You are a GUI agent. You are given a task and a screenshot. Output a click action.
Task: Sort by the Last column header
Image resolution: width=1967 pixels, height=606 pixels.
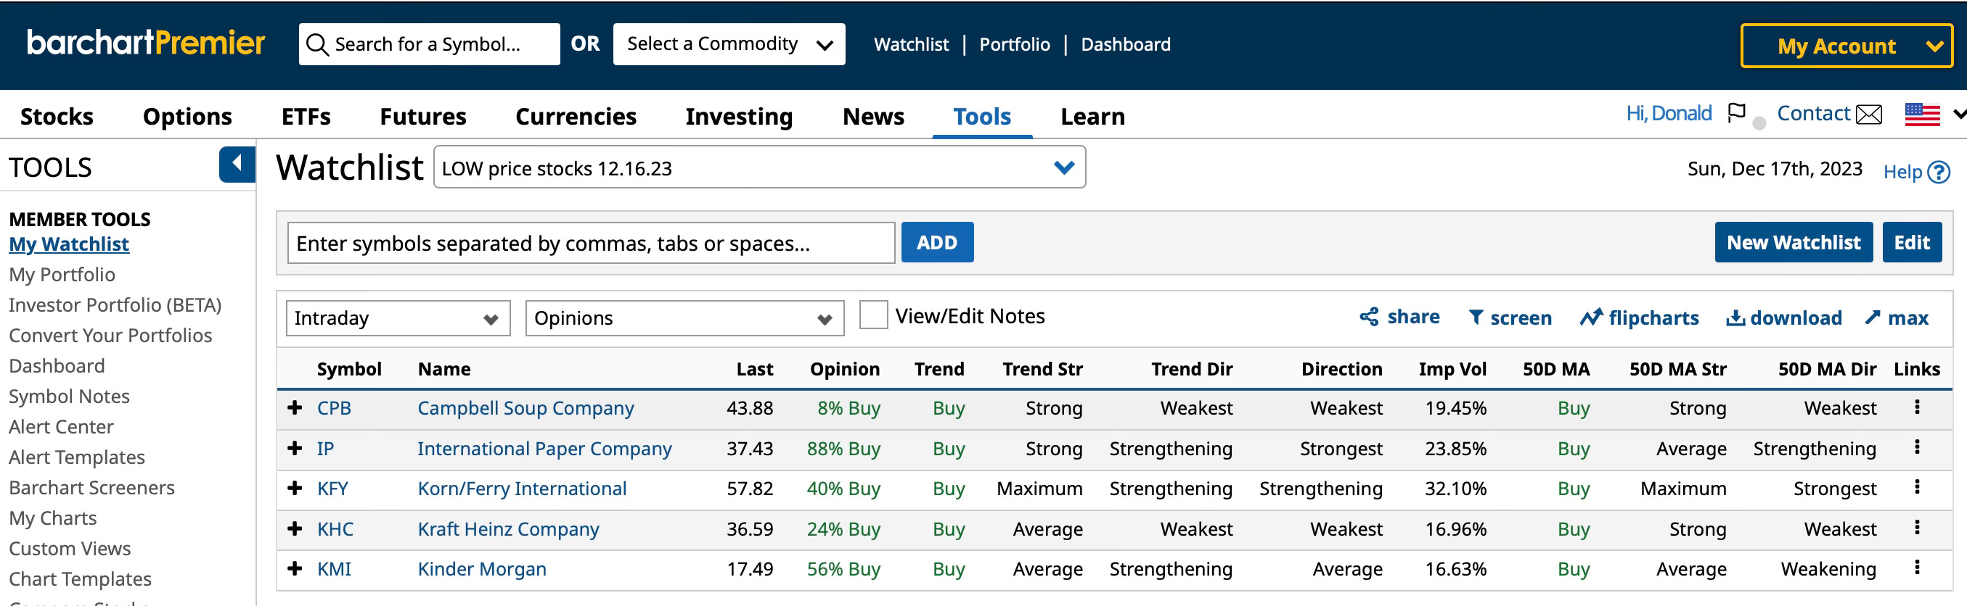pos(754,369)
